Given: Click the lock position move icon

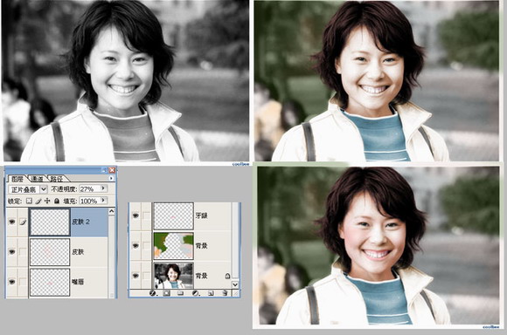Looking at the screenshot, I should tap(47, 201).
